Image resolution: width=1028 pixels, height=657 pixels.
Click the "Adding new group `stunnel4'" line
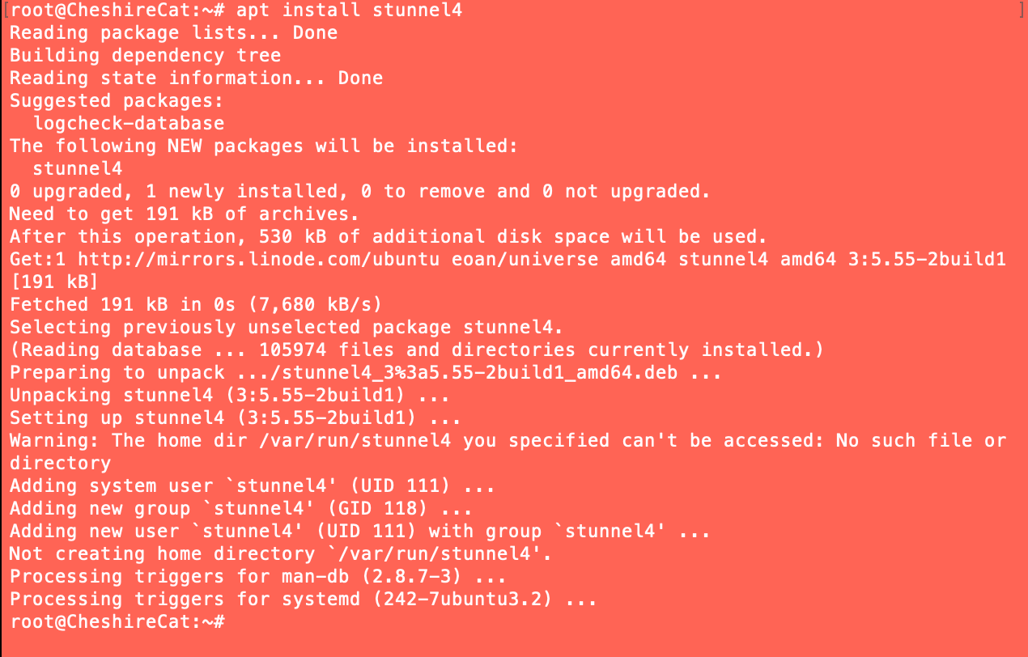240,509
